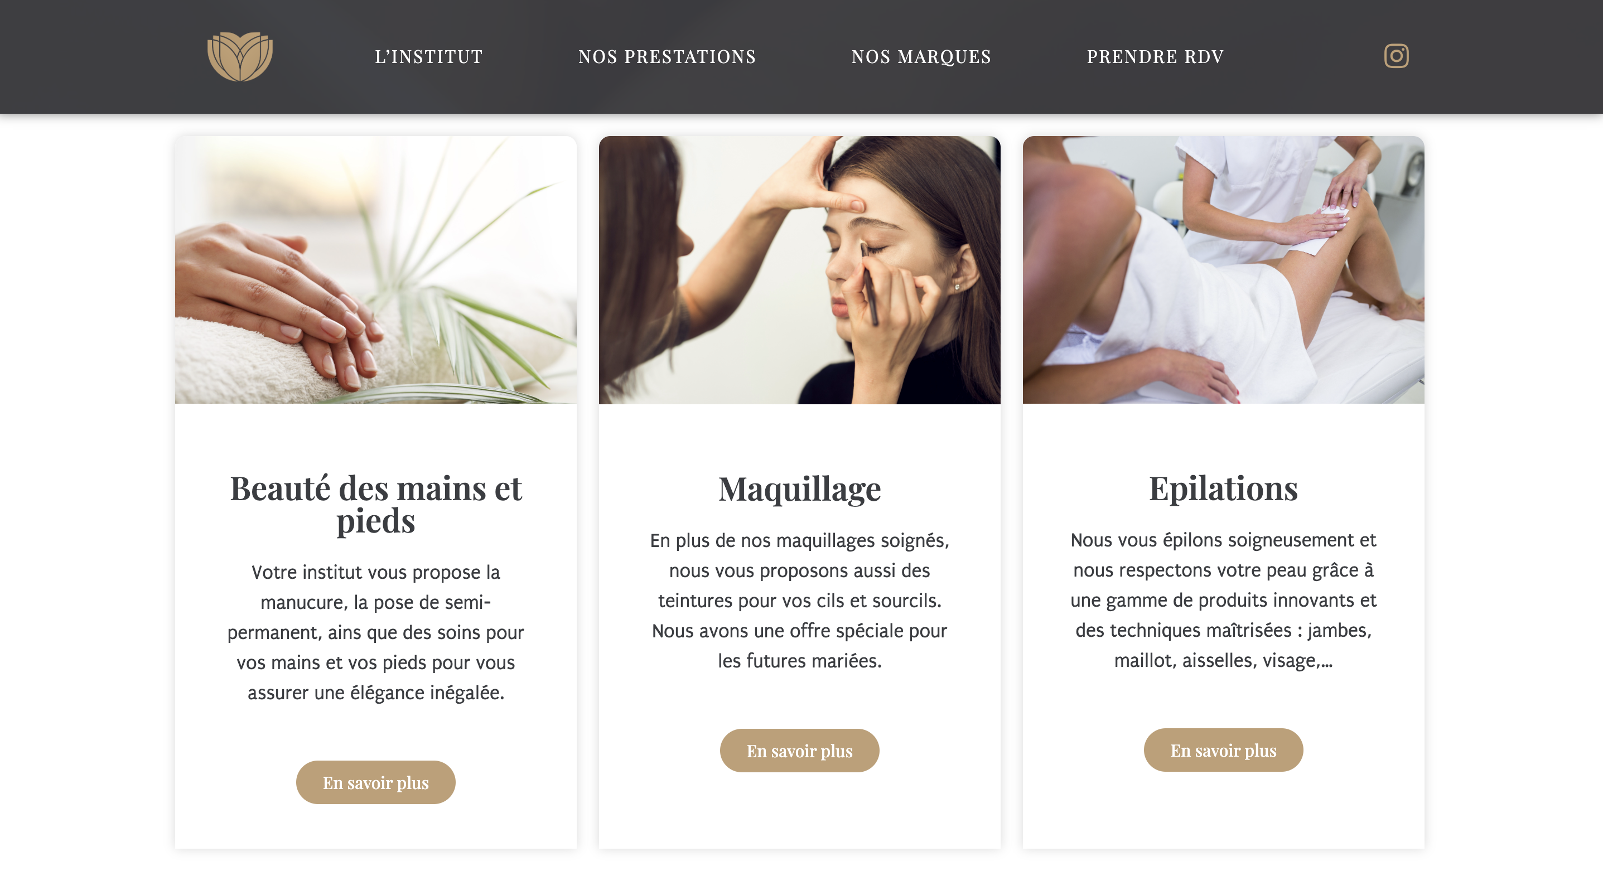Open the Instagram icon link
Screen dimensions: 1603x871
tap(1396, 56)
